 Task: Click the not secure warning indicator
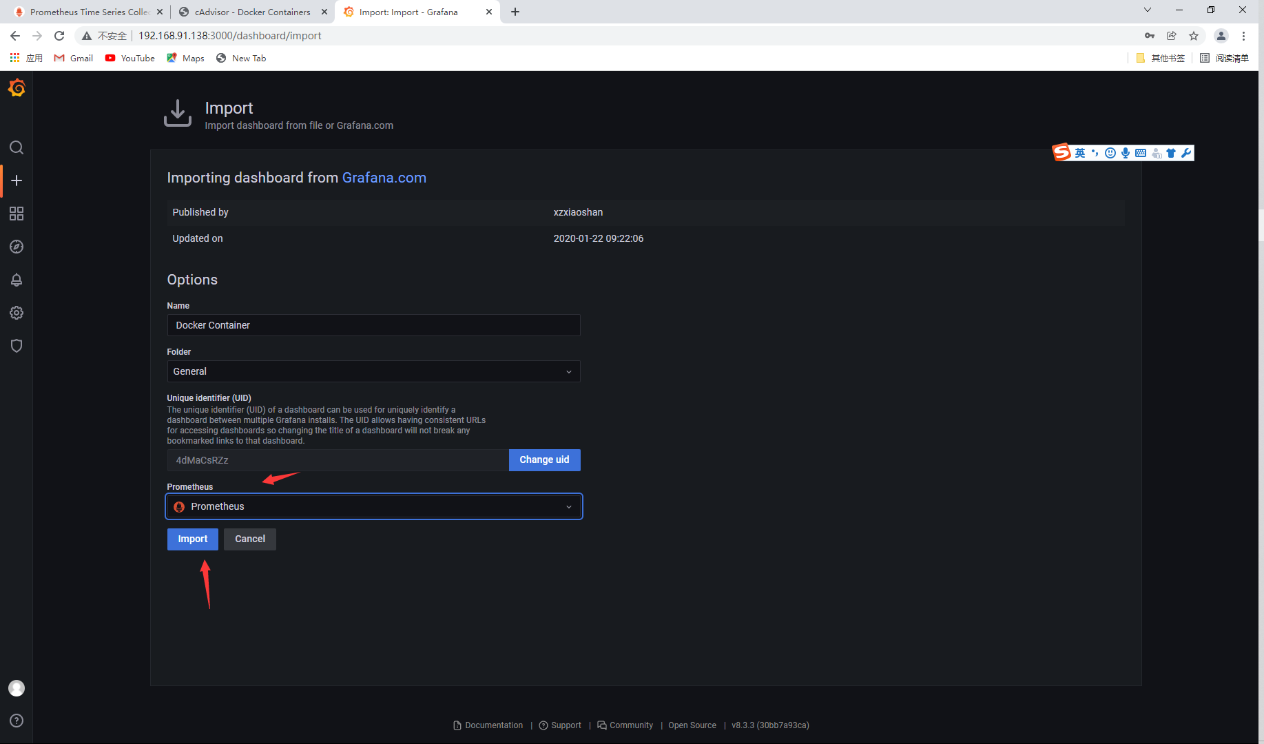tap(104, 36)
